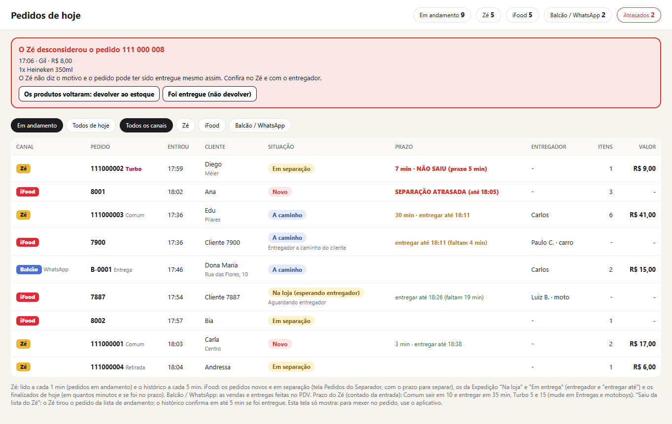Click Zé badge on order 111000003
672x424 pixels.
coord(23,215)
